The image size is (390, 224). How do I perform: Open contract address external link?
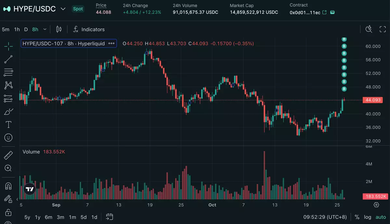[324, 12]
